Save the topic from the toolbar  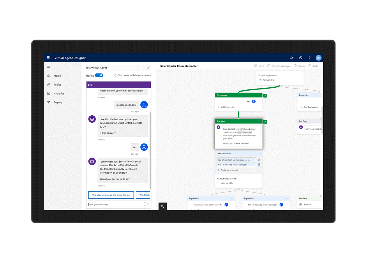[x=259, y=66]
